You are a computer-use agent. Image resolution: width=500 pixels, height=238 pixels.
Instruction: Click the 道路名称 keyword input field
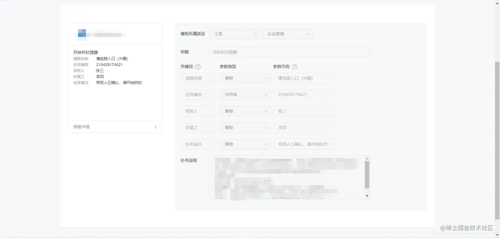pyautogui.click(x=198, y=78)
